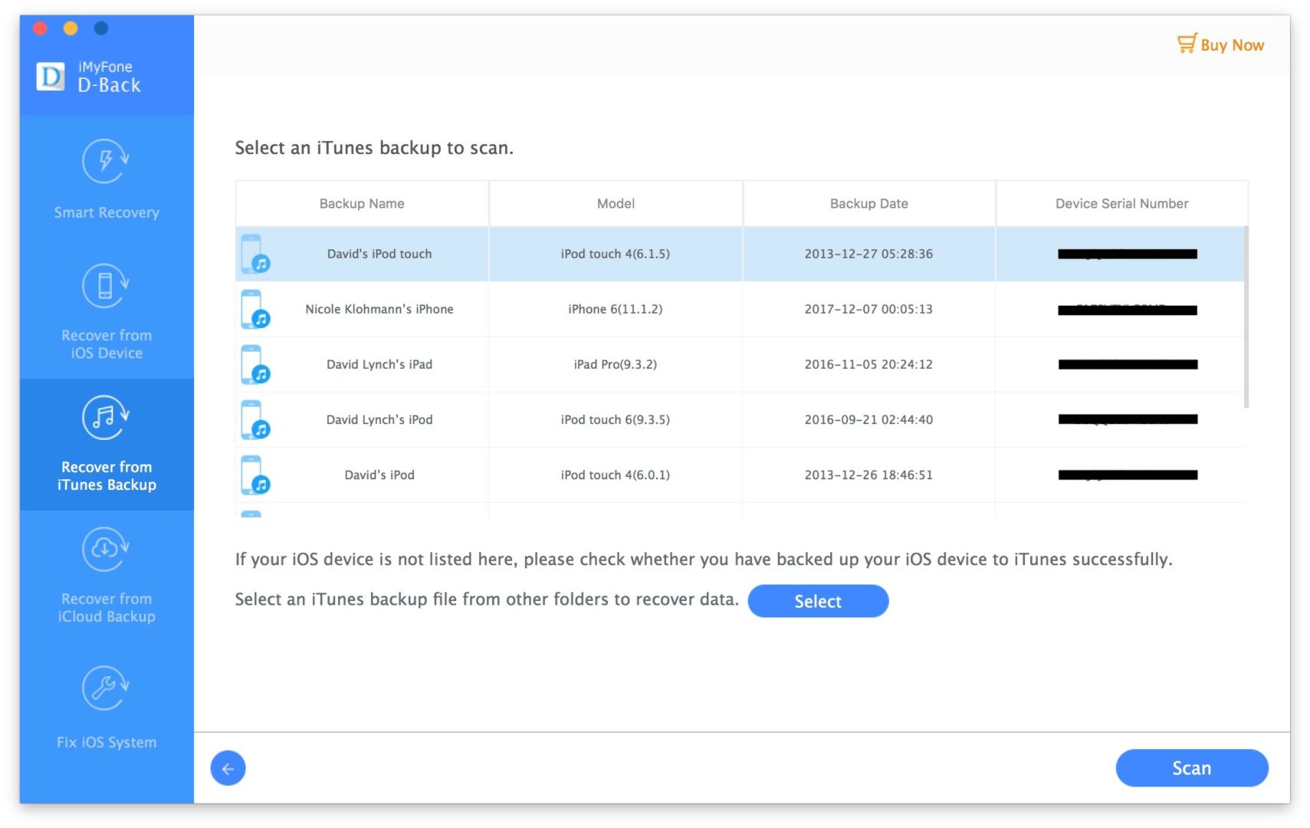
Task: Click model cell iPod touch 6(9.3.5)
Action: point(616,419)
